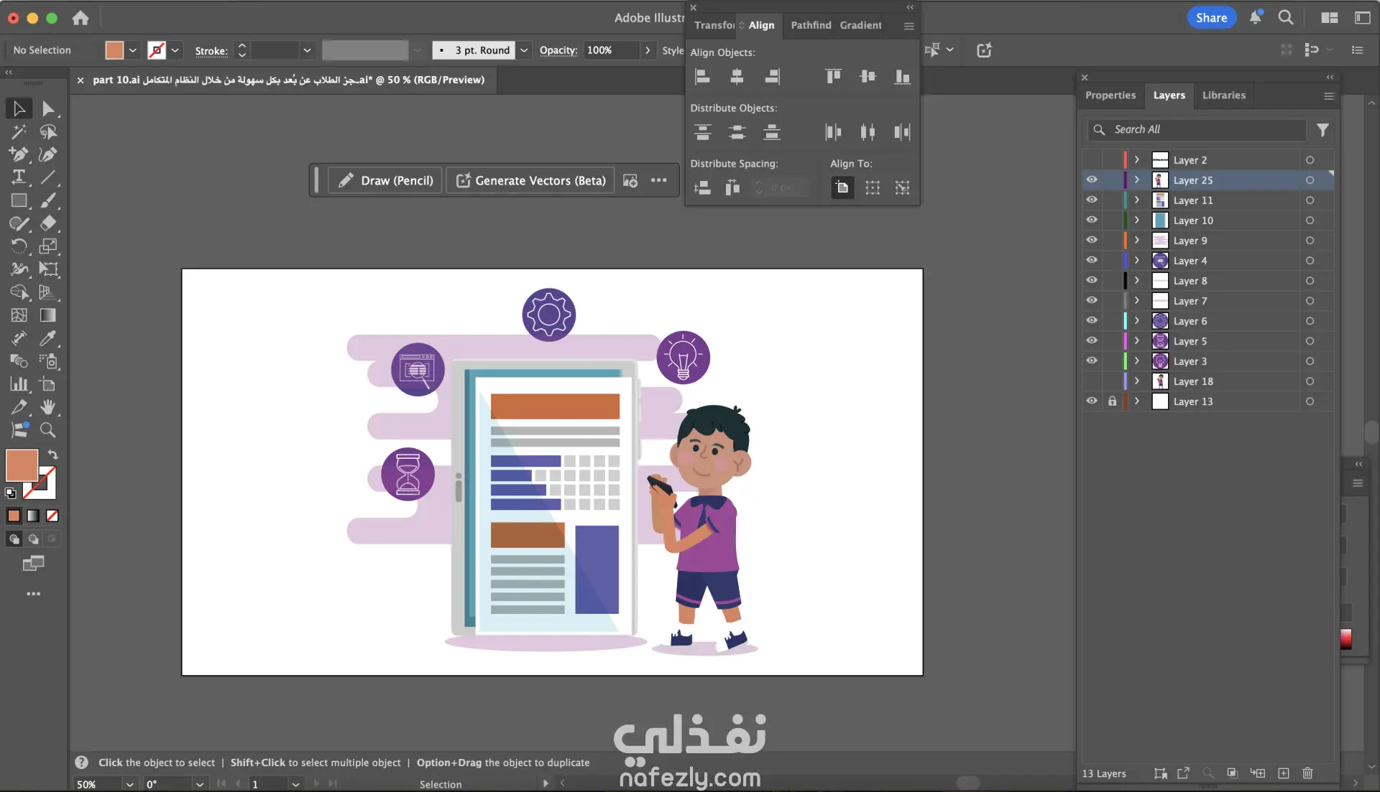Image resolution: width=1380 pixels, height=792 pixels.
Task: Select the Zoom tool
Action: click(x=48, y=430)
